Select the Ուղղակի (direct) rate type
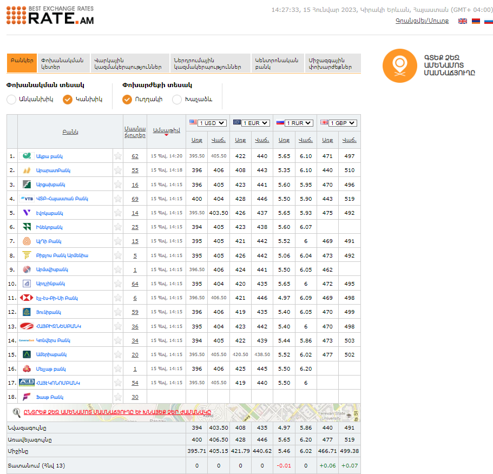The height and width of the screenshot is (474, 493). pyautogui.click(x=127, y=100)
